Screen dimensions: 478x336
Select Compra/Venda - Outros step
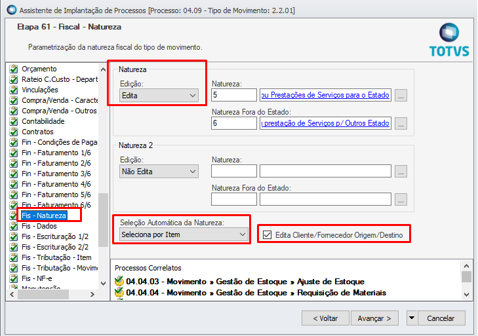pyautogui.click(x=59, y=111)
